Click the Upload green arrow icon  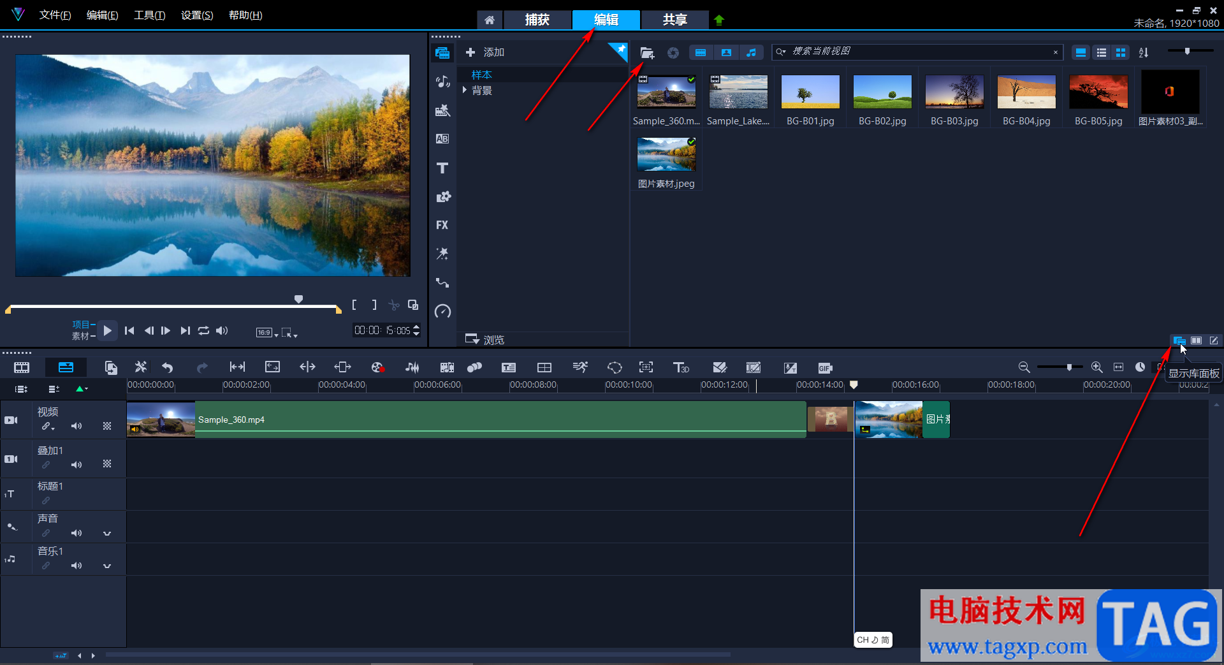pos(719,20)
